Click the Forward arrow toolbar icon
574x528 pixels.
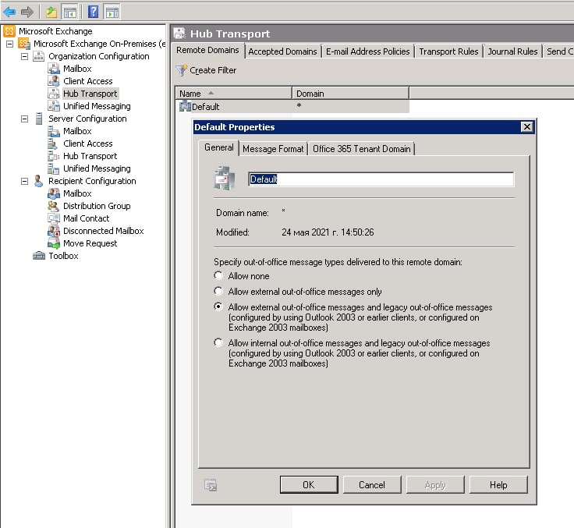(27, 12)
